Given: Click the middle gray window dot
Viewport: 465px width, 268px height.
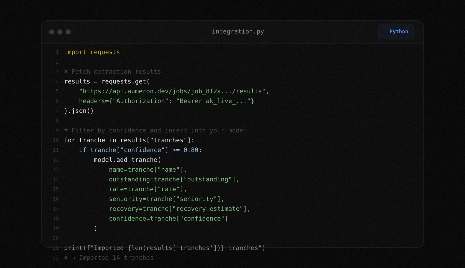Looking at the screenshot, I should click(60, 32).
